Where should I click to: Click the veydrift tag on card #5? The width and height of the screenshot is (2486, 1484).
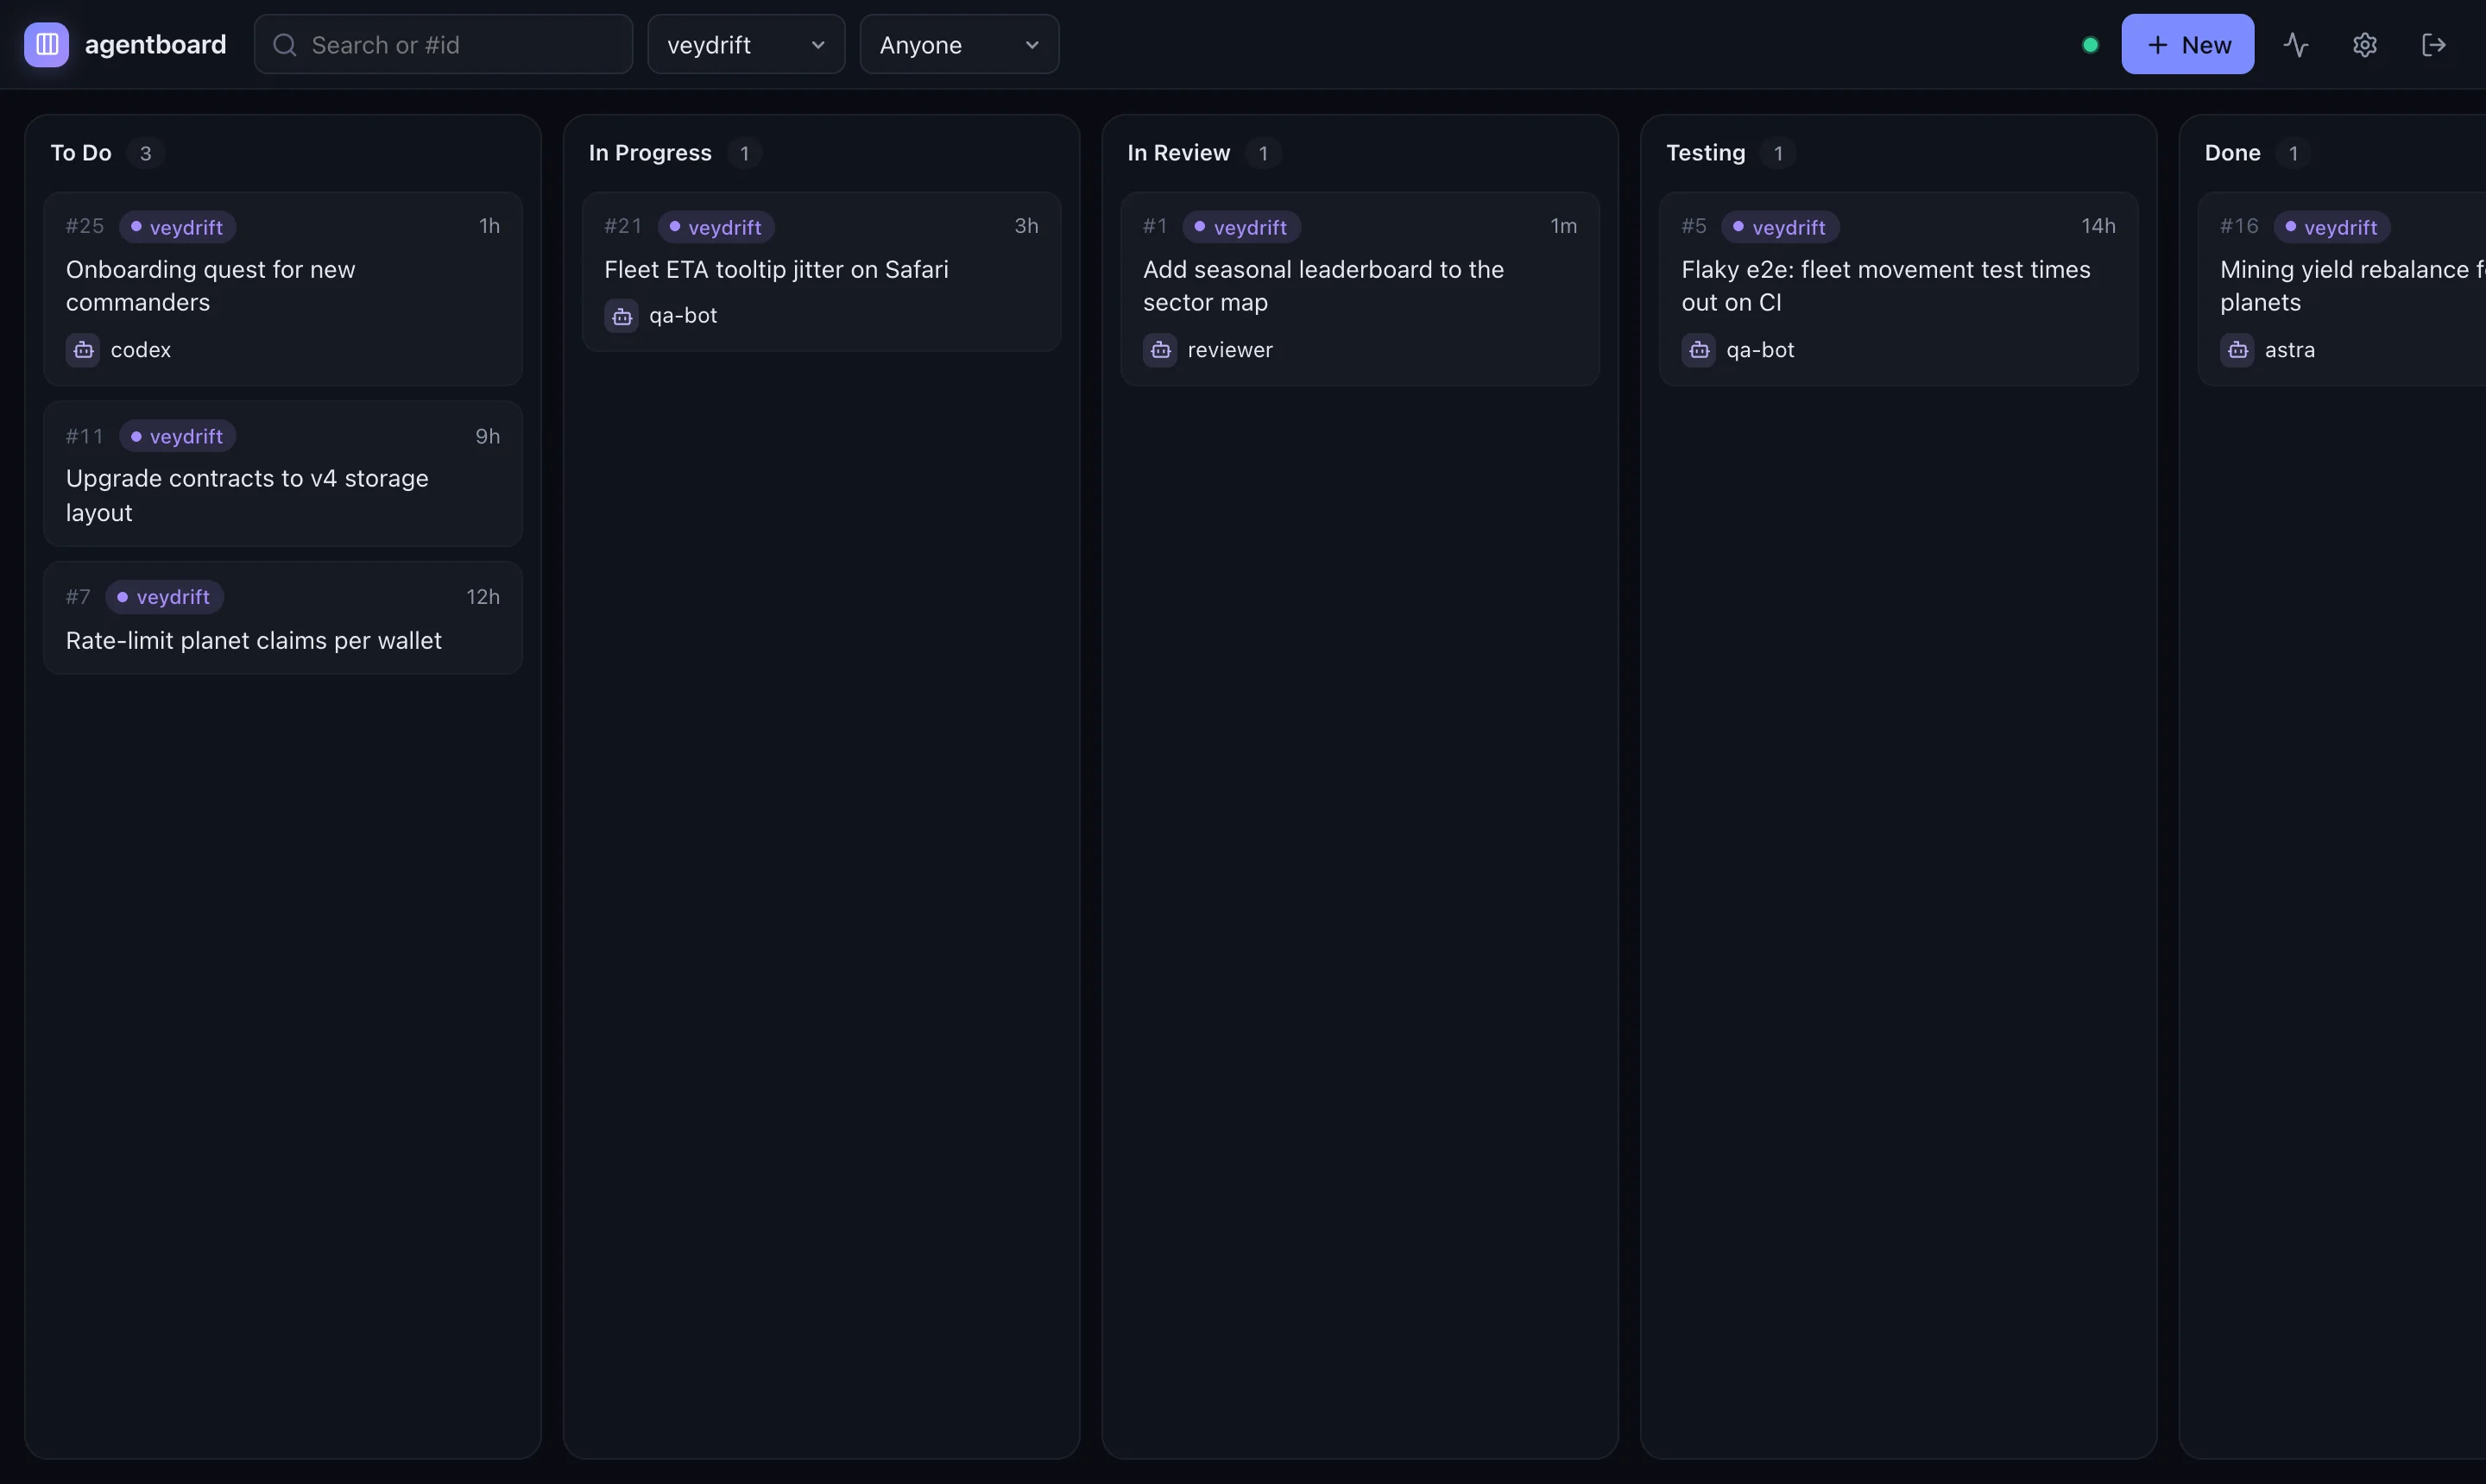click(1780, 227)
